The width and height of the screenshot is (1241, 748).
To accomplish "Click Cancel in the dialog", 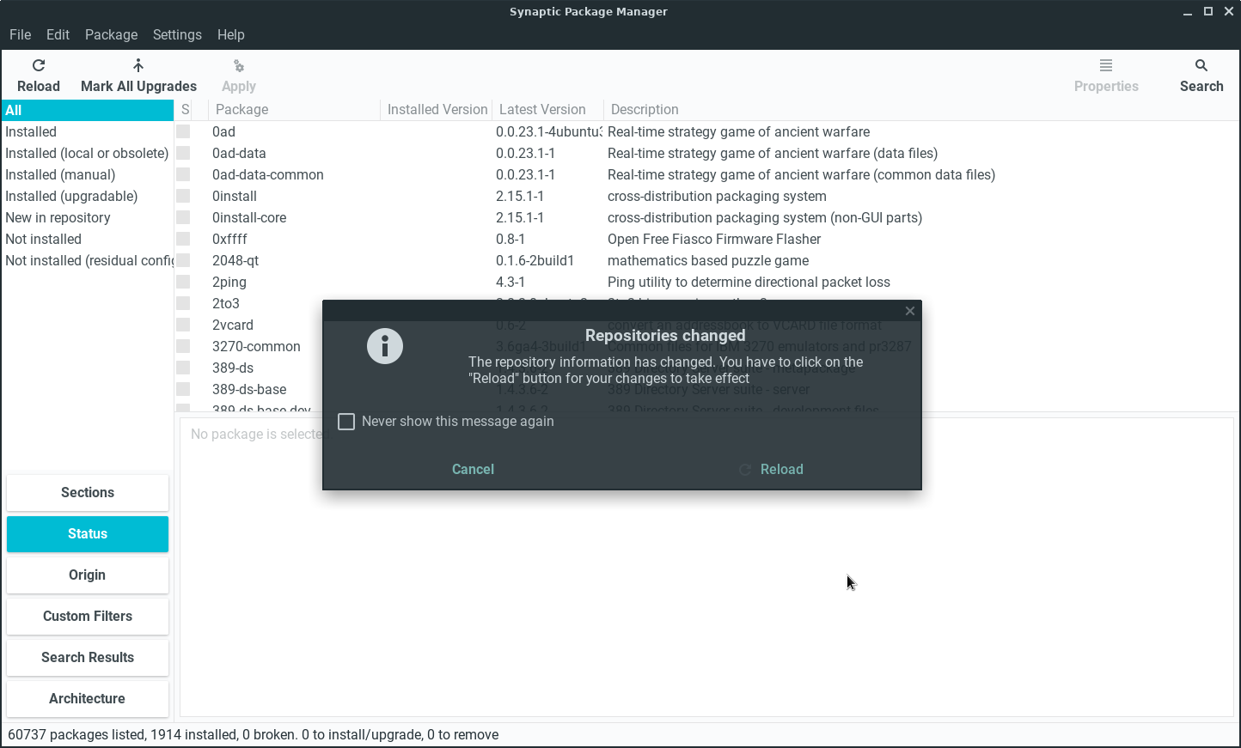I will pos(473,470).
